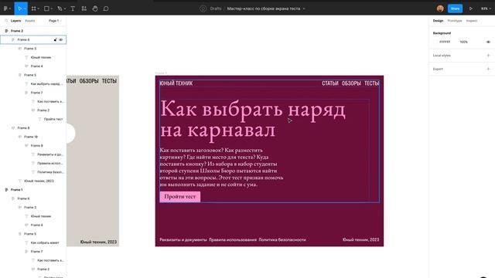
Task: Select the Frame 10 layer
Action: [x=33, y=137]
